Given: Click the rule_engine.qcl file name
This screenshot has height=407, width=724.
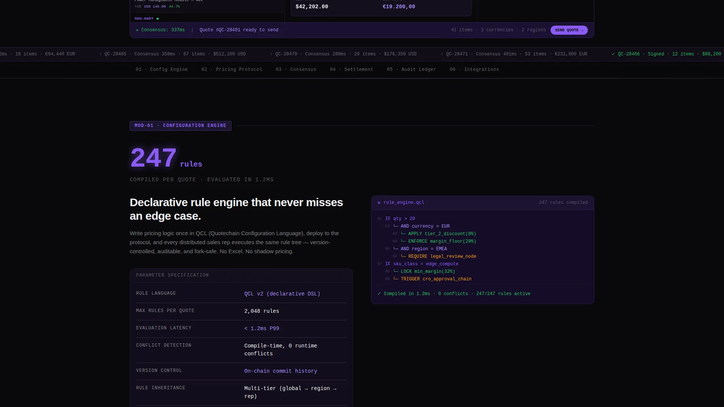Looking at the screenshot, I should tap(404, 203).
